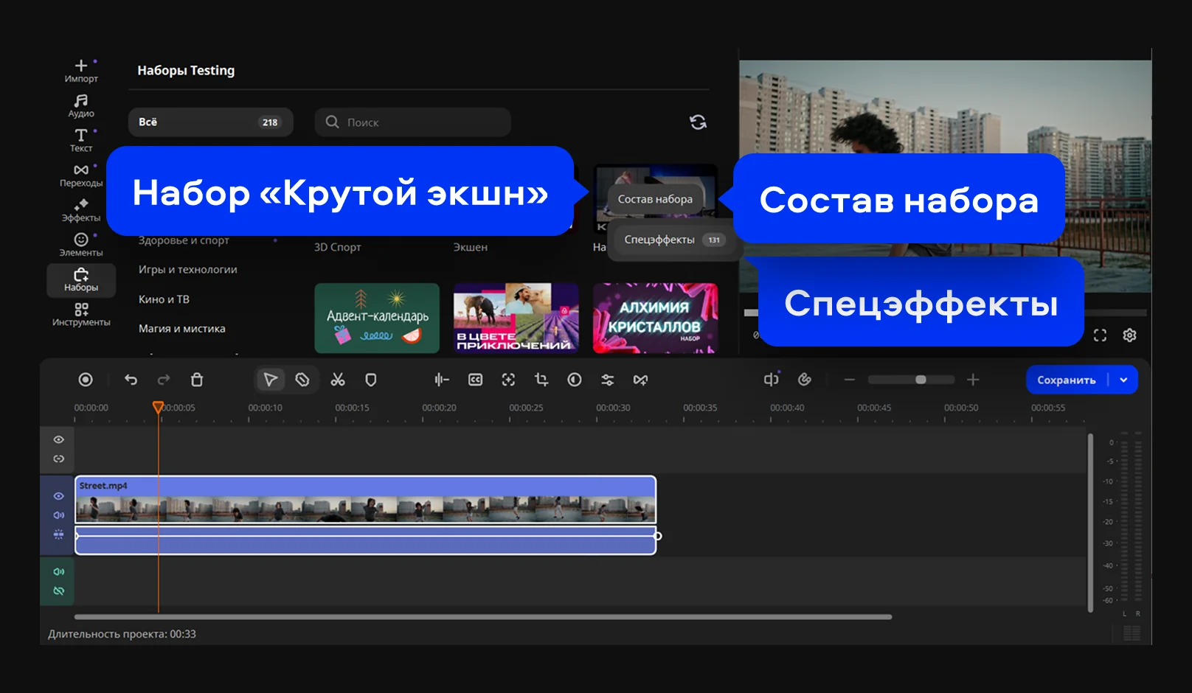The width and height of the screenshot is (1192, 693).
Task: Open the transition wizard icon
Action: click(x=640, y=380)
